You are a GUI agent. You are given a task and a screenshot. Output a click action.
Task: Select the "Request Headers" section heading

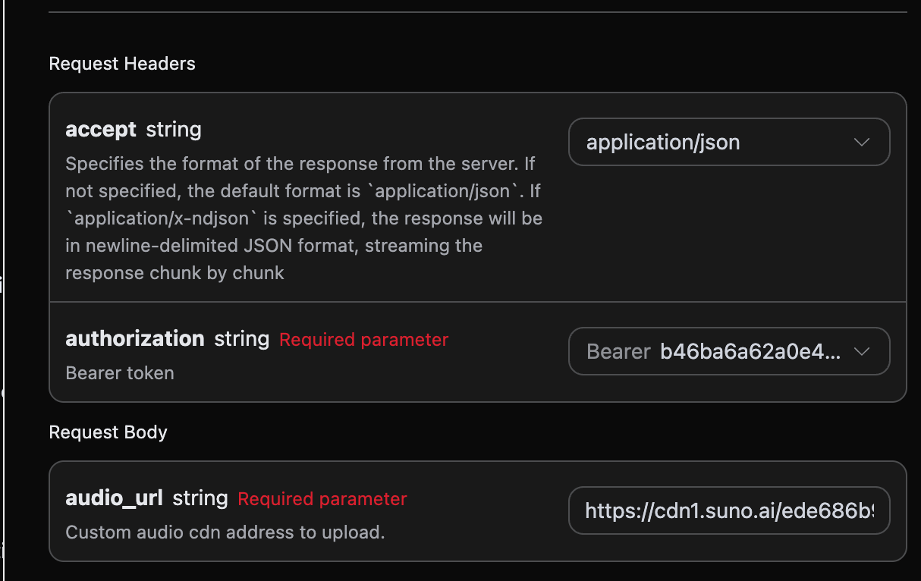click(x=122, y=64)
